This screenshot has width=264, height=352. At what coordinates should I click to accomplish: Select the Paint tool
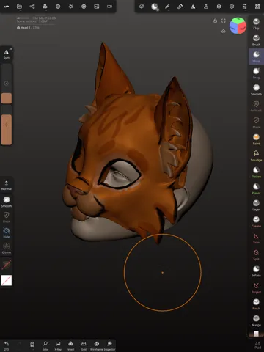point(256,139)
